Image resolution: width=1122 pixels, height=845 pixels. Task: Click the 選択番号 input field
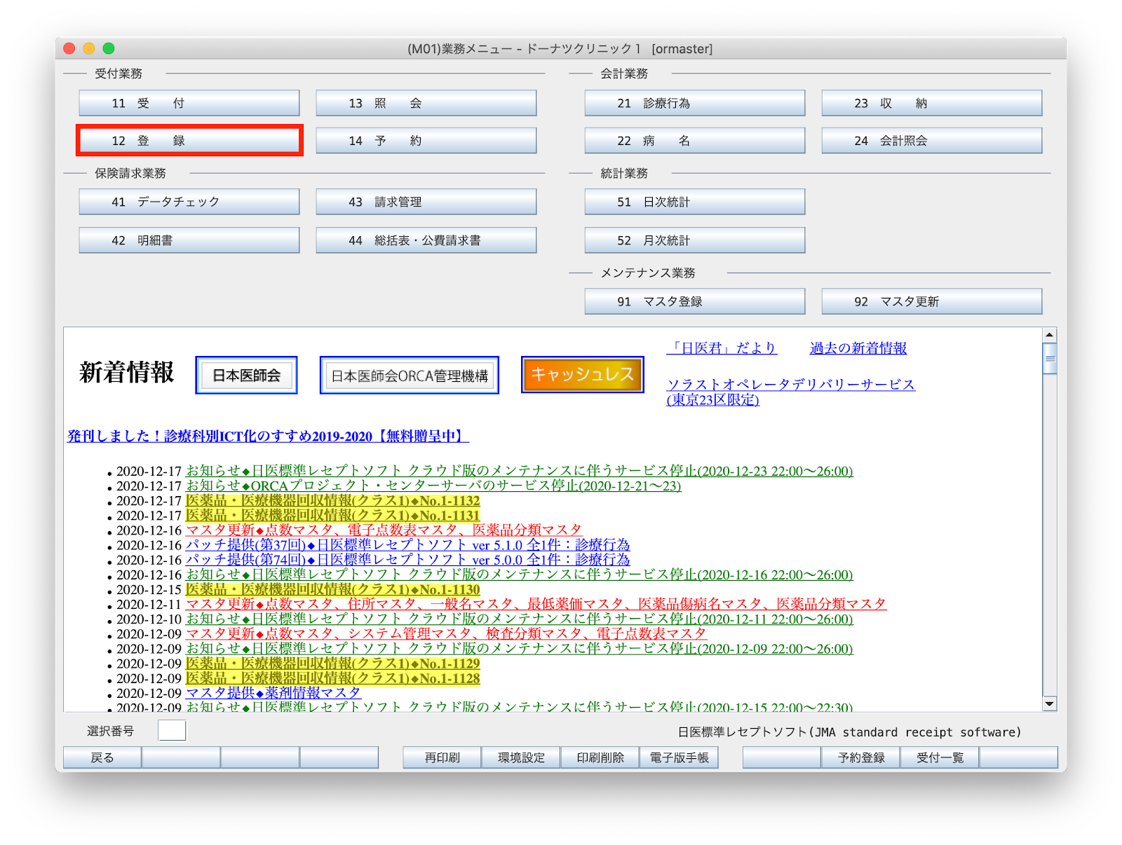pos(172,730)
